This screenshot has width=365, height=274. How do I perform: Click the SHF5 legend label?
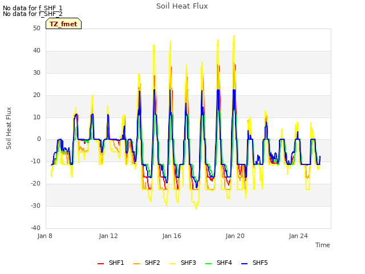(260, 263)
